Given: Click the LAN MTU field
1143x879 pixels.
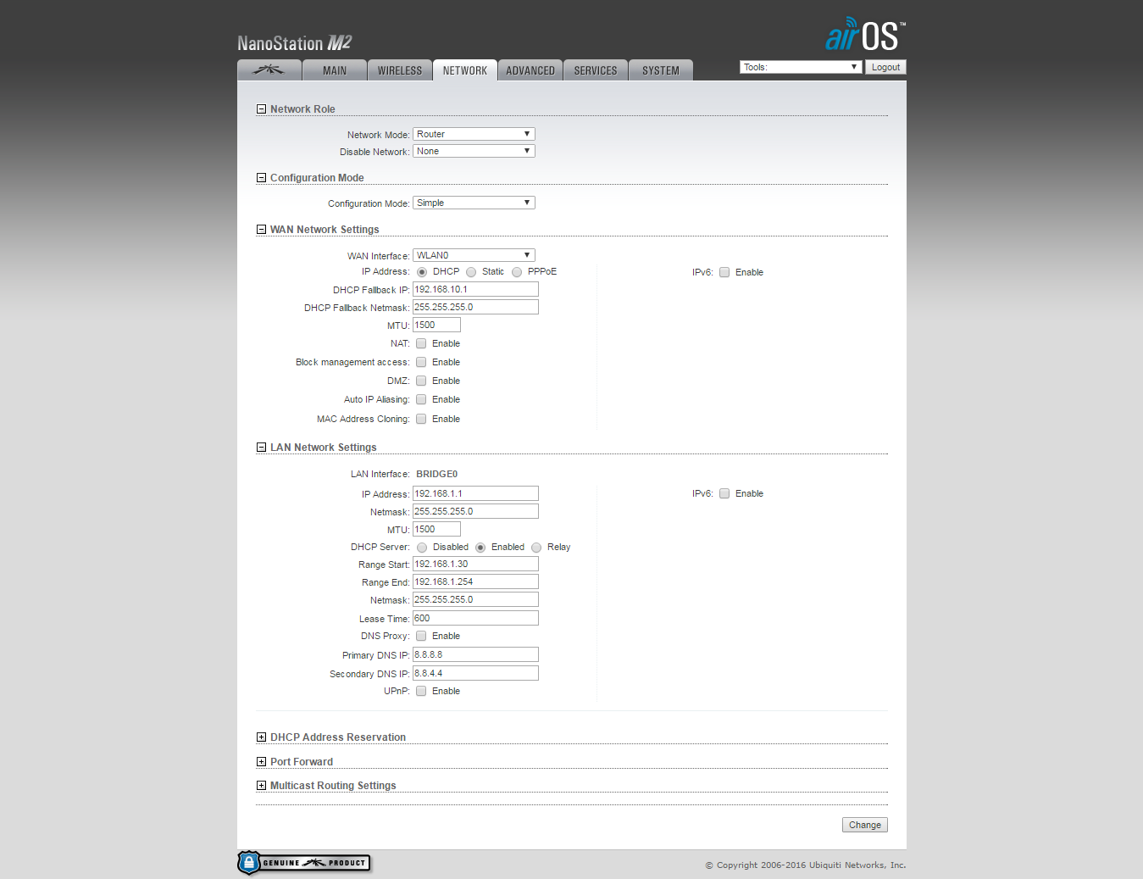Looking at the screenshot, I should [x=436, y=529].
